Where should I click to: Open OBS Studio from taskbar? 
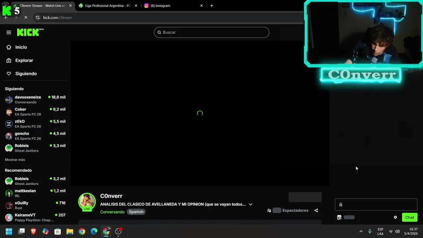click(x=118, y=231)
